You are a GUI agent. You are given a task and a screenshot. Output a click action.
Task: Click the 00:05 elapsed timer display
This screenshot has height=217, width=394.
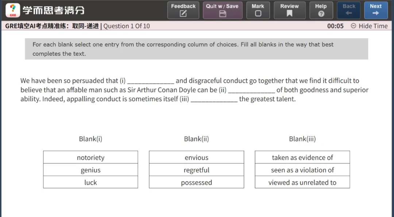pos(335,26)
